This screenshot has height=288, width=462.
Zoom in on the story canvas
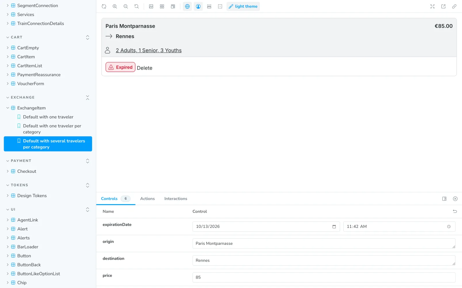pos(115,6)
